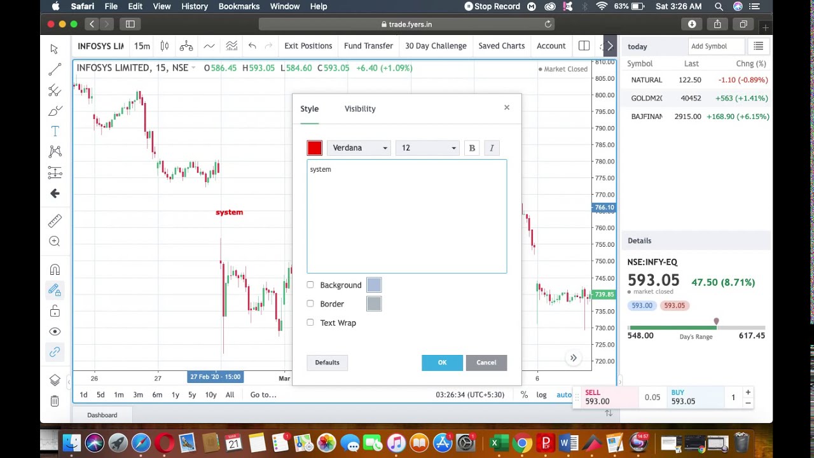Expand the top toolbar right arrow
Screen dimensions: 814x458
610,46
